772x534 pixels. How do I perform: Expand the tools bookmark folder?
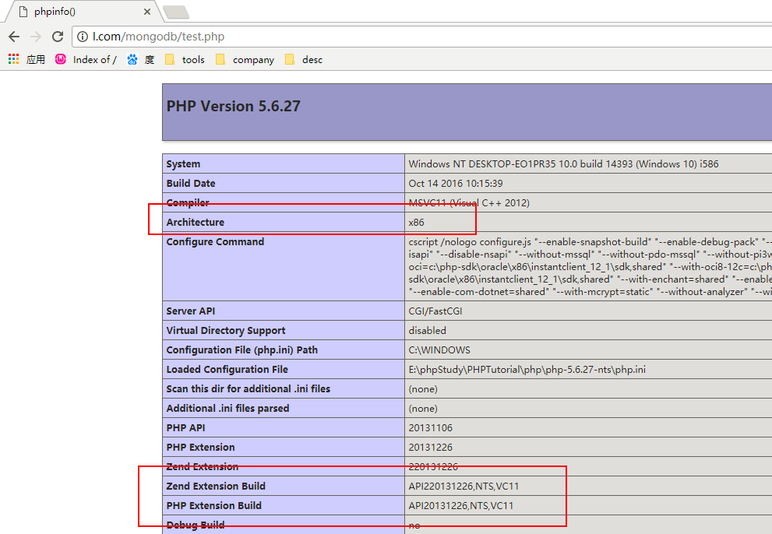pos(185,59)
